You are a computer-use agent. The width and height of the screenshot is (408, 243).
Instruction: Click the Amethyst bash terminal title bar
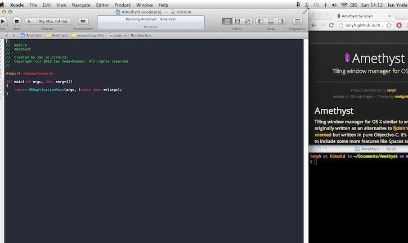point(358,149)
